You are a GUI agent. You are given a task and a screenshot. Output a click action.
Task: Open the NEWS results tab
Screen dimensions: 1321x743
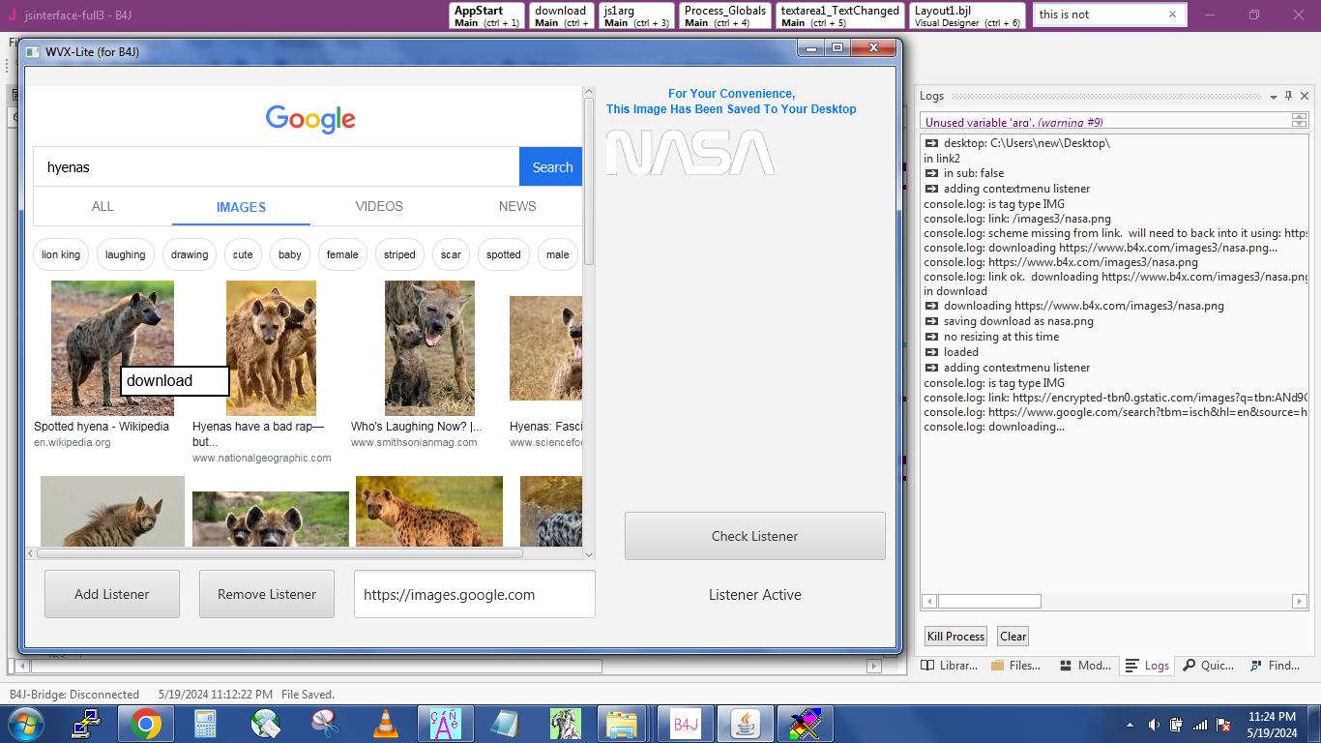(x=517, y=206)
